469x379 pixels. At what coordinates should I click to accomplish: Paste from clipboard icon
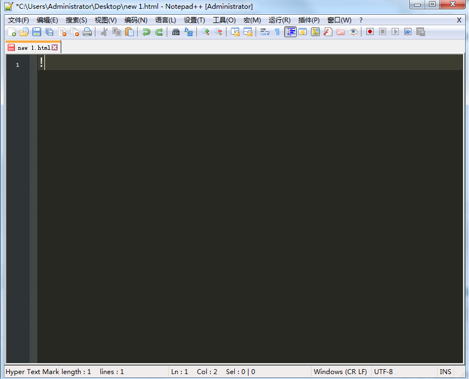pyautogui.click(x=129, y=32)
